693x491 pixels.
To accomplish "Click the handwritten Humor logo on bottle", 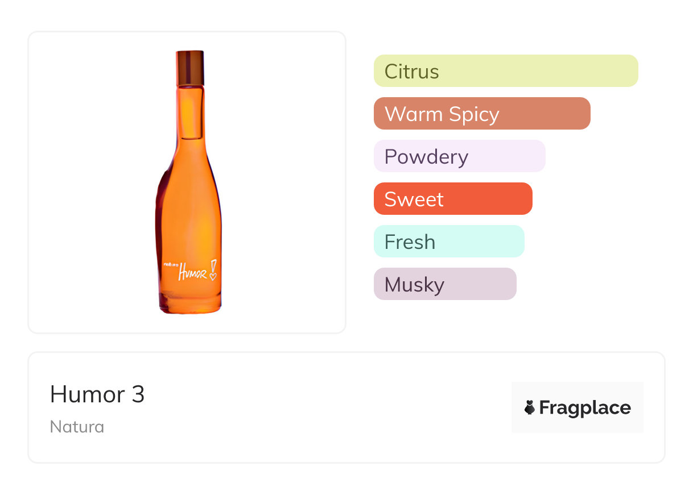I will 188,273.
